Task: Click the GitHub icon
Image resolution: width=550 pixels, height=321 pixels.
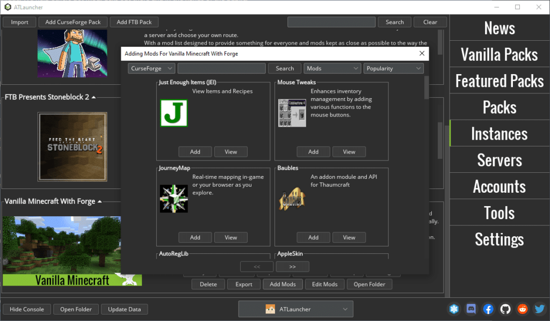Action: tap(505, 309)
